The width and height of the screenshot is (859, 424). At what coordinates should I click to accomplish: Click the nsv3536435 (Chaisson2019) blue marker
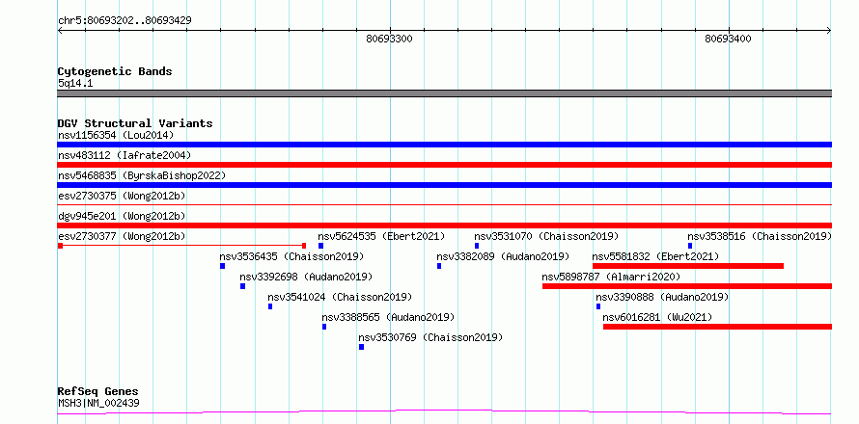click(222, 266)
